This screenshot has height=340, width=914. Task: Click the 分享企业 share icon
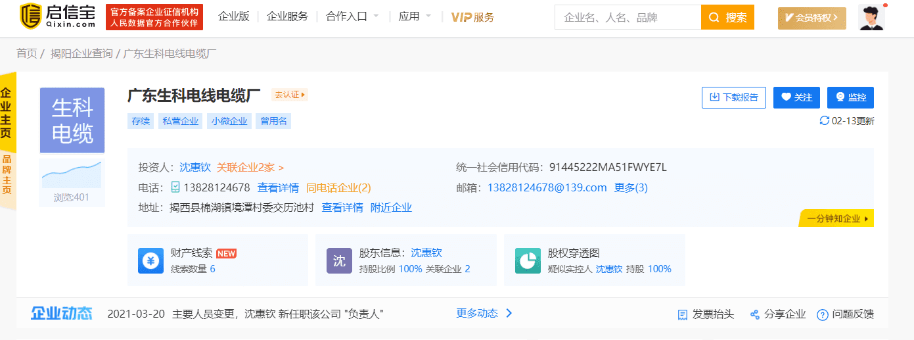[x=755, y=314]
